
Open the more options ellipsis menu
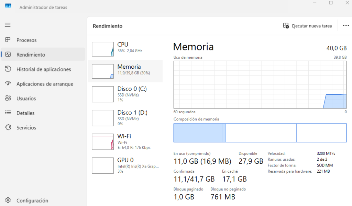pos(346,25)
